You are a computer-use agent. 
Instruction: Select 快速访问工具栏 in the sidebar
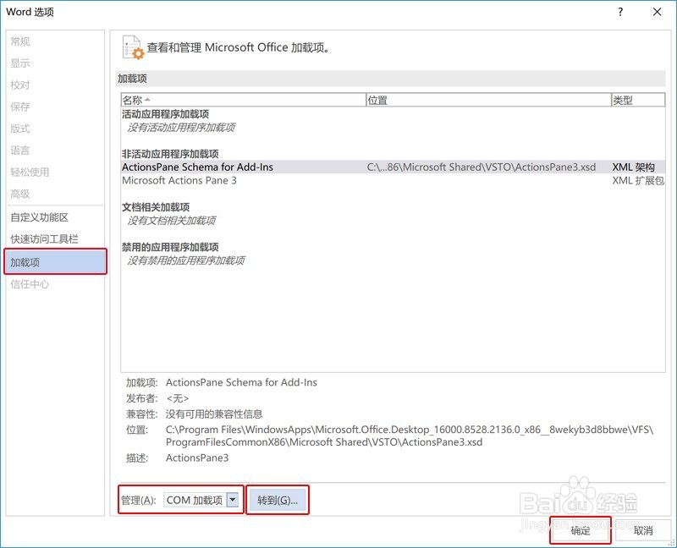(x=45, y=238)
